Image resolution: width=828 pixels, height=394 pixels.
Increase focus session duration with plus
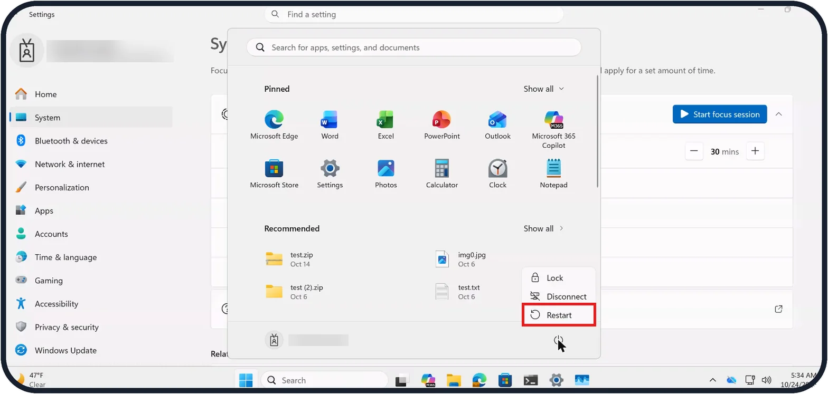pos(755,151)
